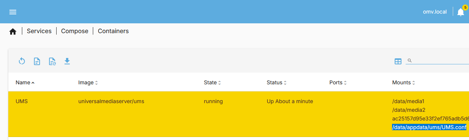Open the Compose breadcrumb
Viewport: 469px width, 140px height.
coord(75,31)
